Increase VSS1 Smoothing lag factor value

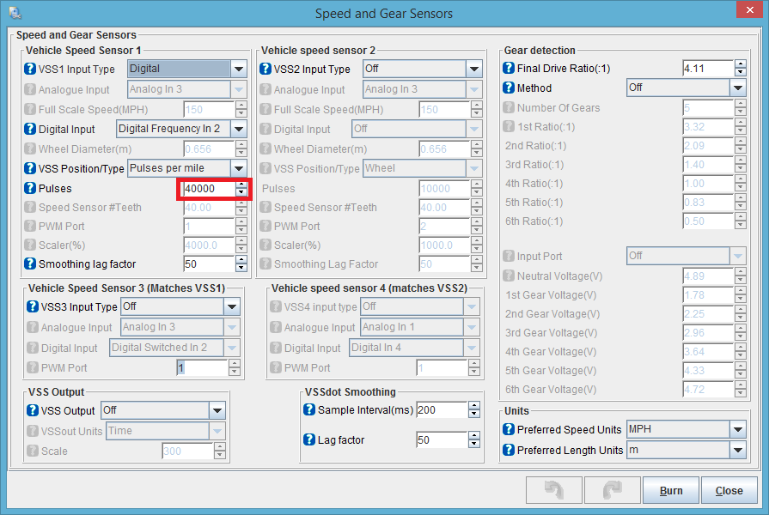click(241, 260)
